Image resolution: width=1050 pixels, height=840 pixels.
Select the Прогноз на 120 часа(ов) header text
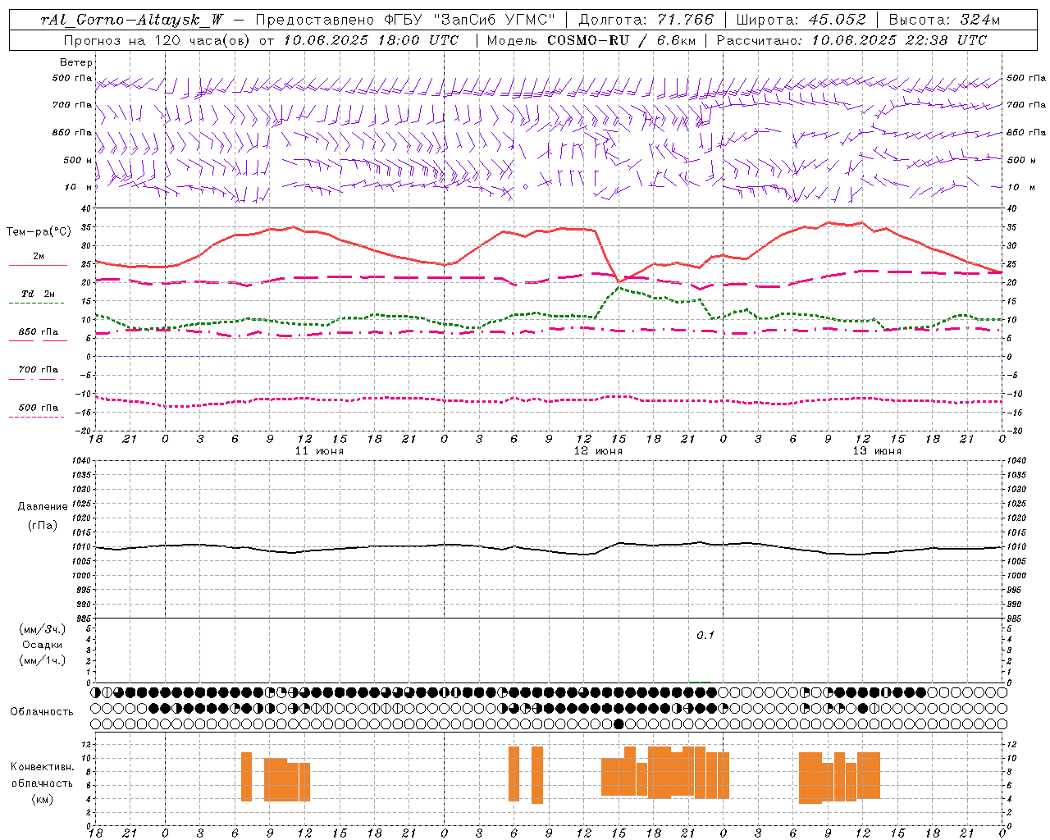(157, 40)
